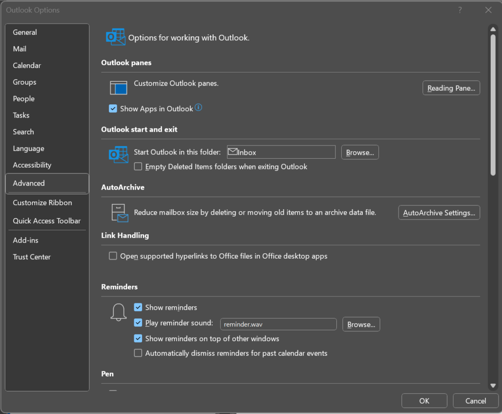Enable Empty Deleted Items folders when exiting Outlook
The height and width of the screenshot is (414, 502).
pyautogui.click(x=138, y=167)
